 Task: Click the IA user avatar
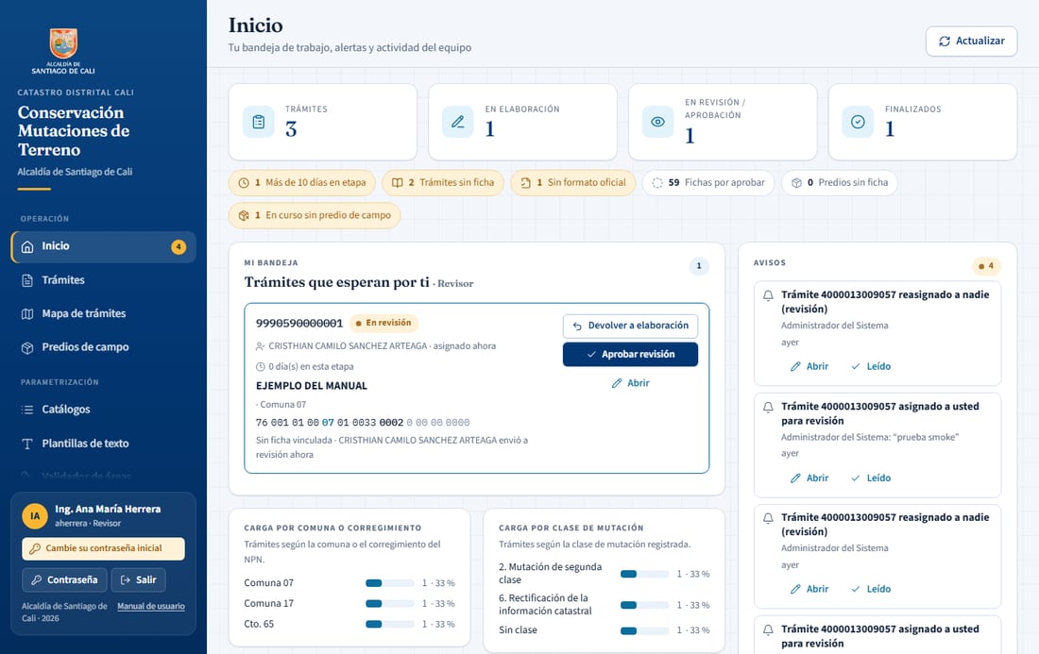(x=34, y=515)
